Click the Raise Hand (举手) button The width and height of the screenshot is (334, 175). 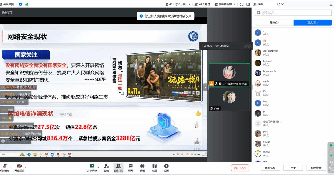click(x=293, y=168)
